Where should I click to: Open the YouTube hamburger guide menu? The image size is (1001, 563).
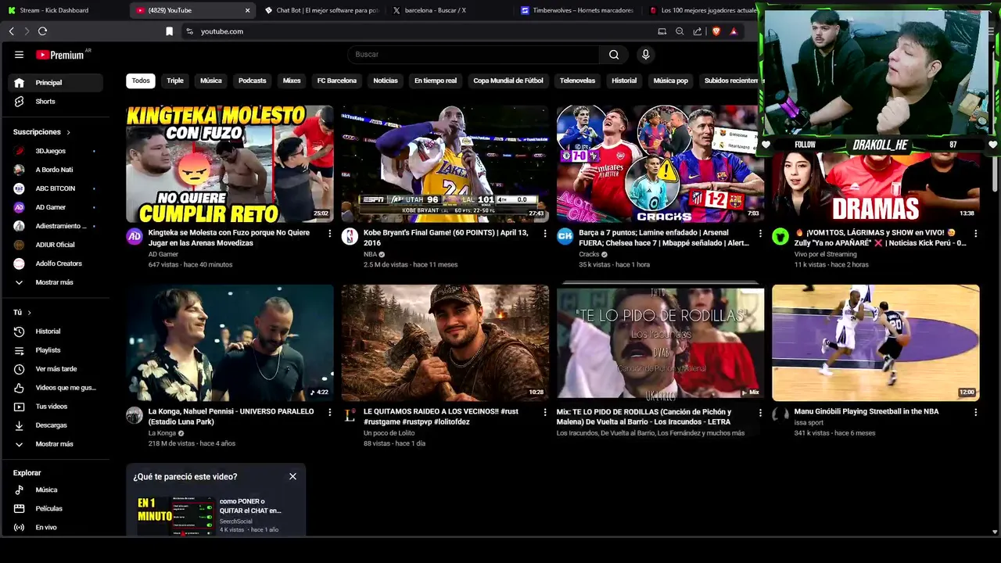tap(19, 55)
